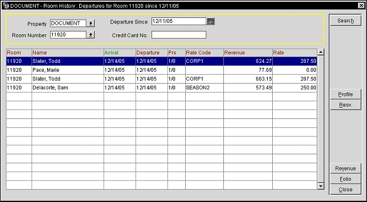Click into the Credit Card No. field
Screen dimensions: 367x202
point(179,35)
